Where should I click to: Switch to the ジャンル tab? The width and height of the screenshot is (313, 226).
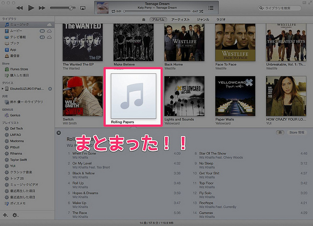point(203,20)
